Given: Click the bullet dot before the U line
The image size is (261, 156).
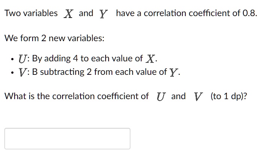Looking at the screenshot, I should (x=12, y=59).
